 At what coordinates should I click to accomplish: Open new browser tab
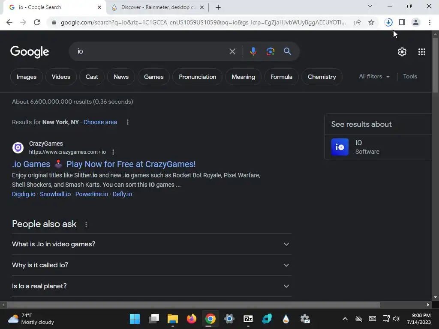click(218, 7)
